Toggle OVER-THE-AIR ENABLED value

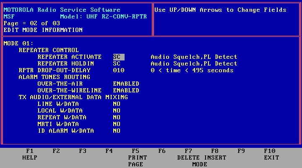(x=126, y=84)
